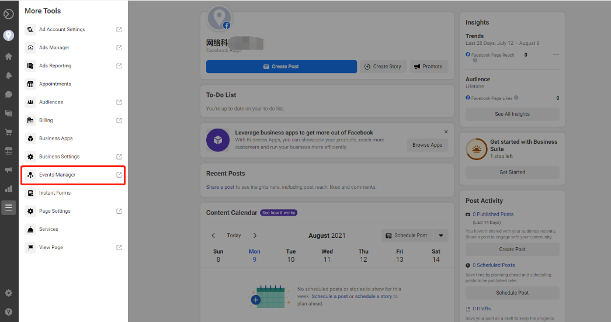Open Appointments tool
Screen dimensions: 611x322
click(x=73, y=84)
